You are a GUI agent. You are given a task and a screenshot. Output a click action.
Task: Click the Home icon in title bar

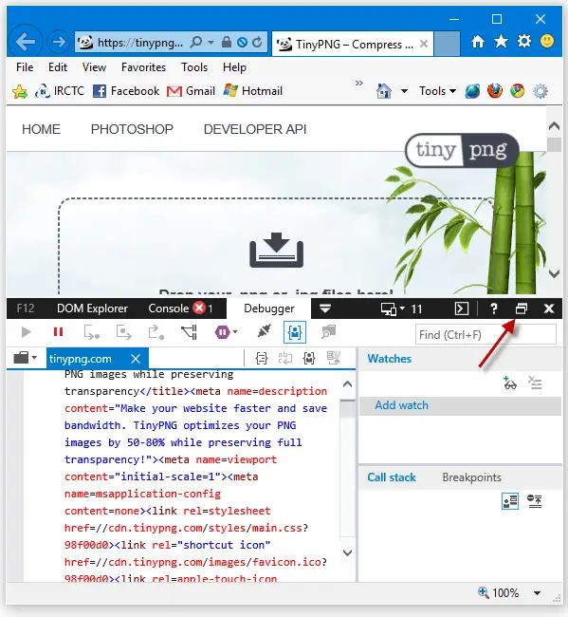(478, 42)
